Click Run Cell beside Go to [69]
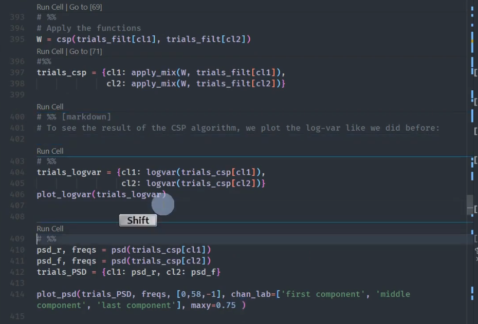478x324 pixels. tap(50, 7)
